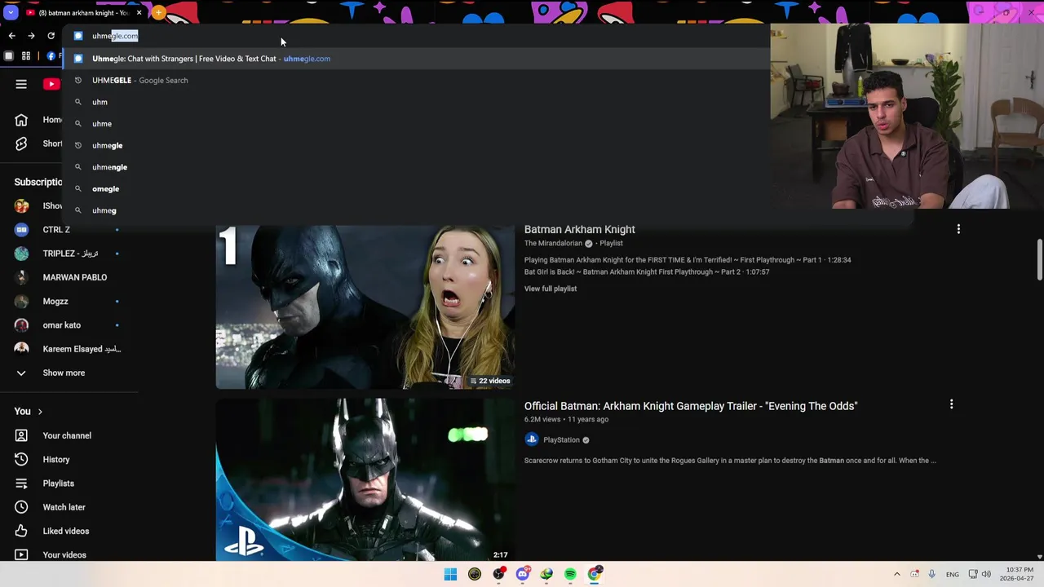
Task: Click the browser forward arrow
Action: 31,36
